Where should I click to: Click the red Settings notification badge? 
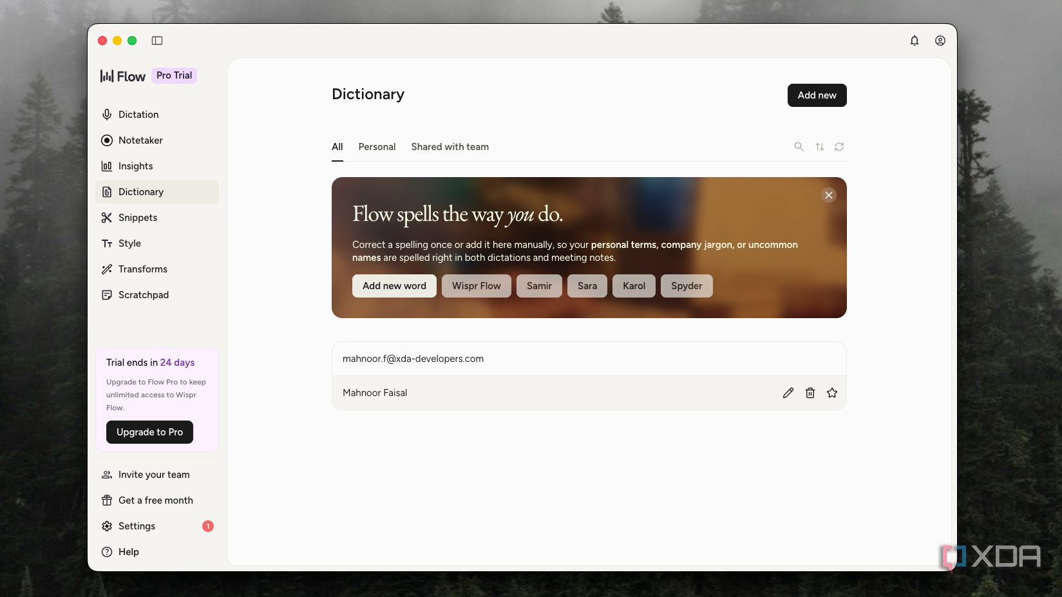pyautogui.click(x=208, y=526)
